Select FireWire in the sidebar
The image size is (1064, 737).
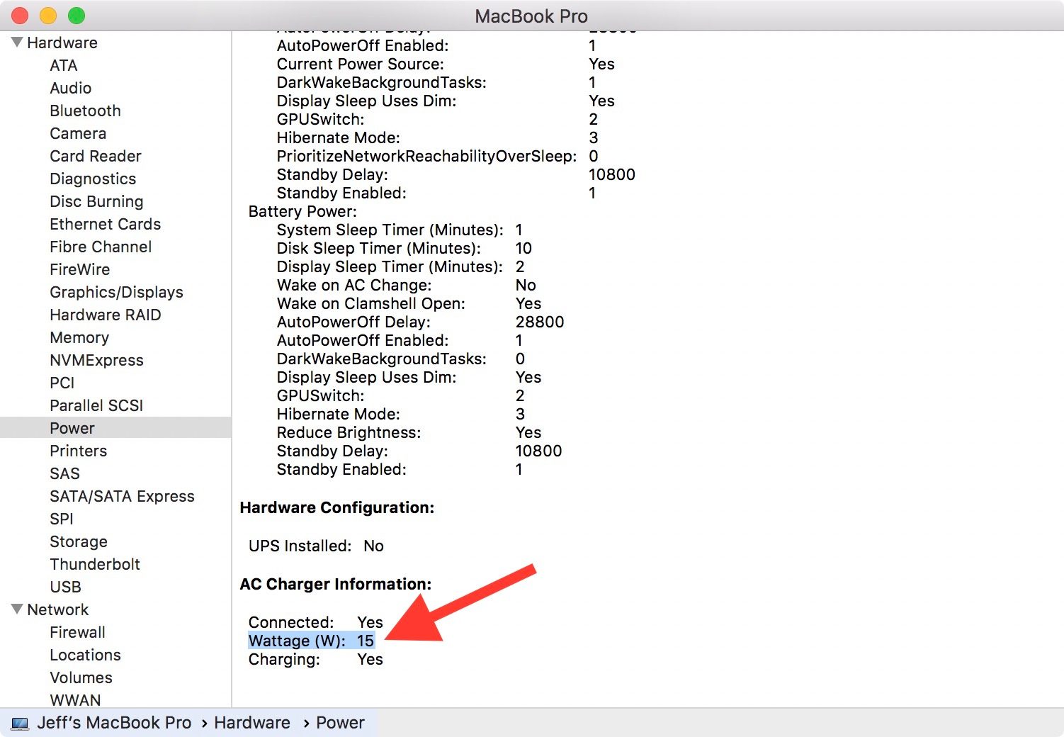(79, 269)
